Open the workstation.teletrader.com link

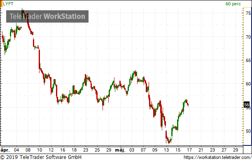click(x=217, y=157)
